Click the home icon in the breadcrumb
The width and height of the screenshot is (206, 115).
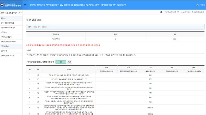point(161,12)
